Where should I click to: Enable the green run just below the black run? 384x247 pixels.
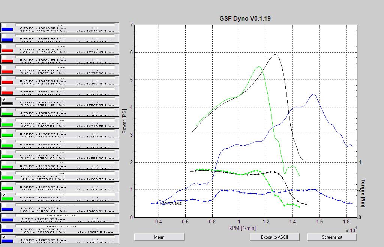[x=4, y=110]
